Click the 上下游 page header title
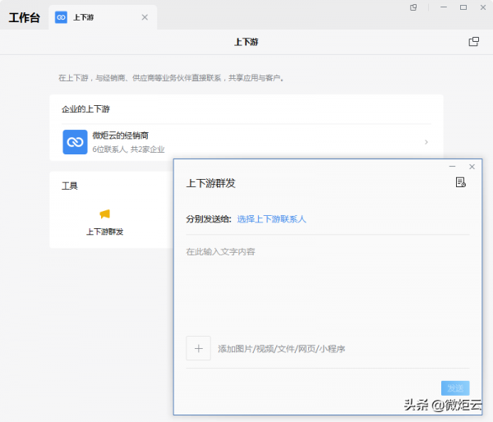 pyautogui.click(x=246, y=42)
